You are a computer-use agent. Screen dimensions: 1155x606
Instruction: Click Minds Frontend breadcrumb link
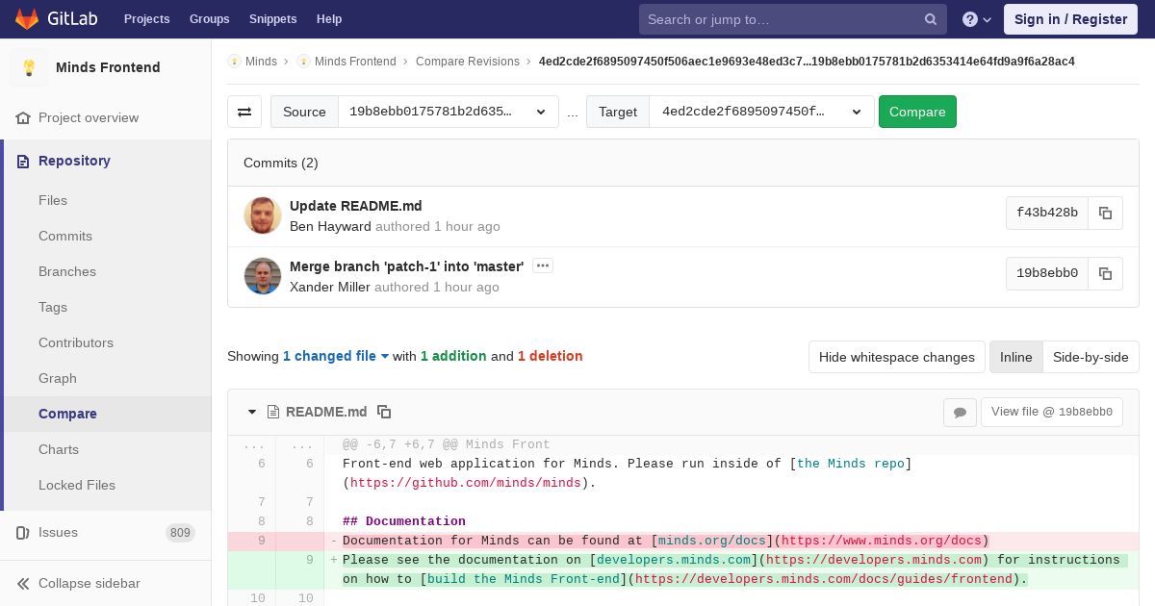(x=355, y=62)
